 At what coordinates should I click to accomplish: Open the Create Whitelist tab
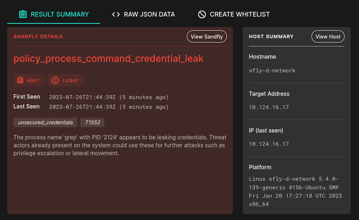[x=234, y=14]
